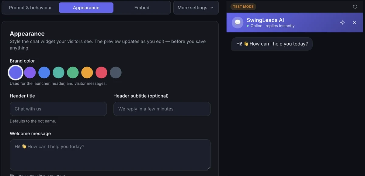
Task: Select the indigo brand color swatch
Action: [16, 73]
